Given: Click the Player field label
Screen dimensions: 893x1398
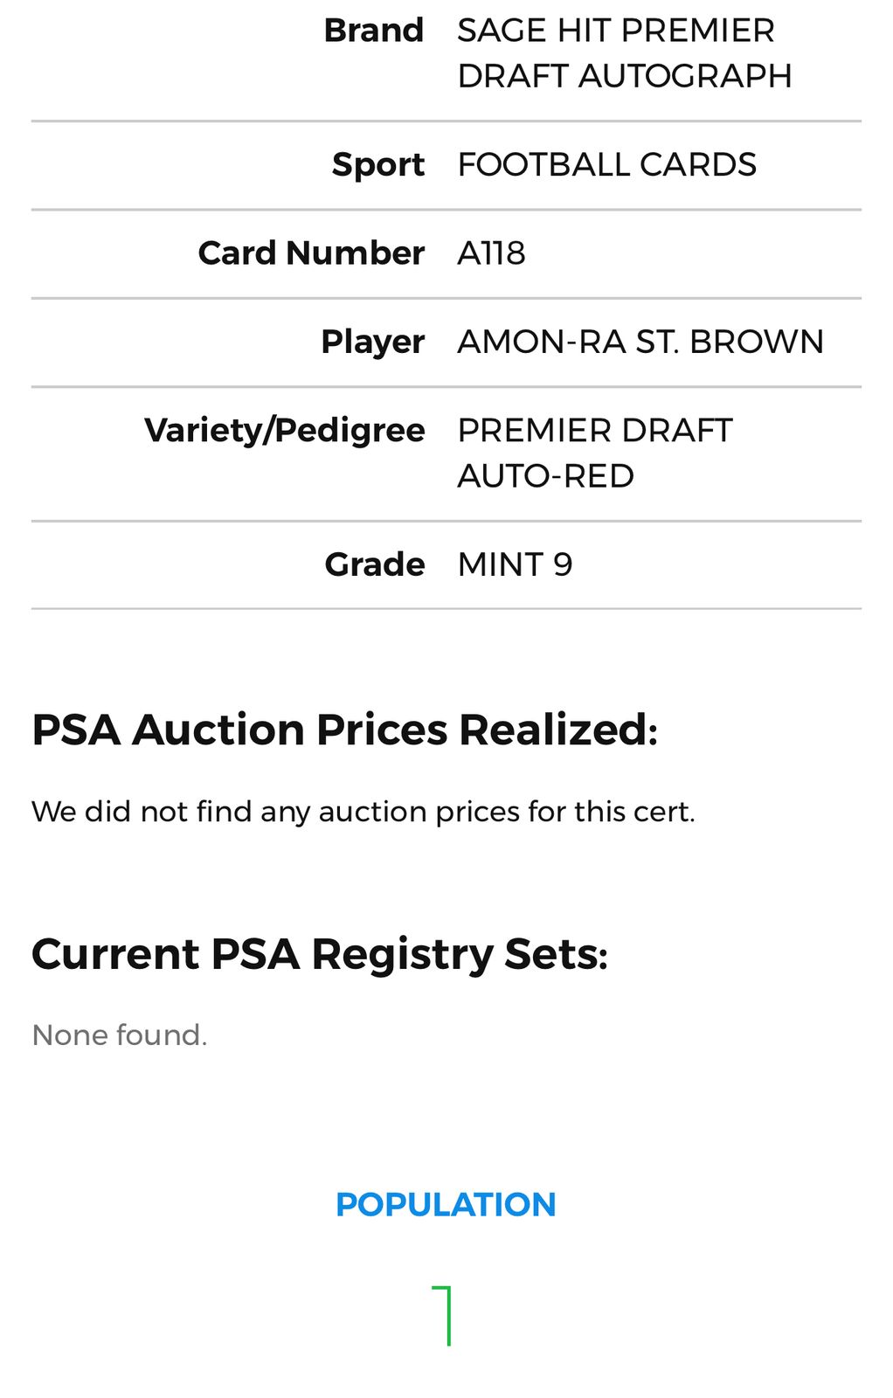Looking at the screenshot, I should tap(372, 342).
